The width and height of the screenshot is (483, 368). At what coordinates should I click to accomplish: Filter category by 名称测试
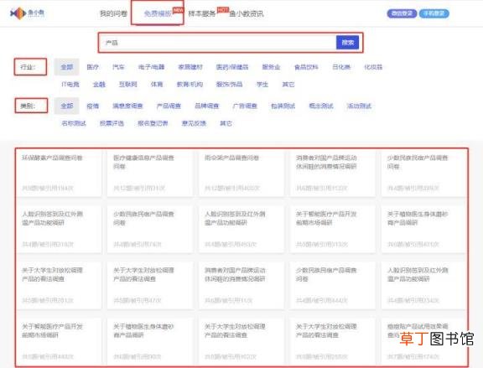(x=73, y=123)
